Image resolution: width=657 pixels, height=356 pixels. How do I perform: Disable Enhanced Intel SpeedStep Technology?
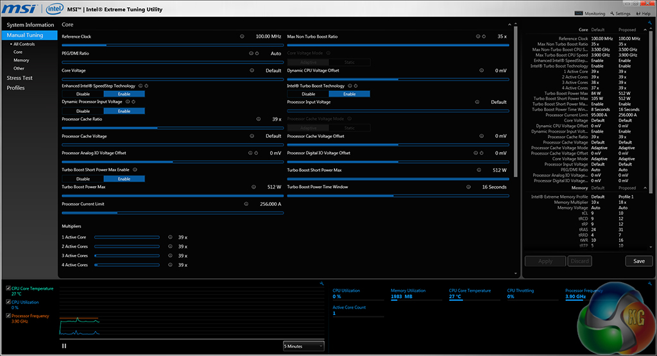[x=83, y=94]
